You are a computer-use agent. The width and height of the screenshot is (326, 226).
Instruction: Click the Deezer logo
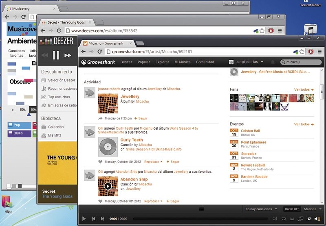(56, 41)
